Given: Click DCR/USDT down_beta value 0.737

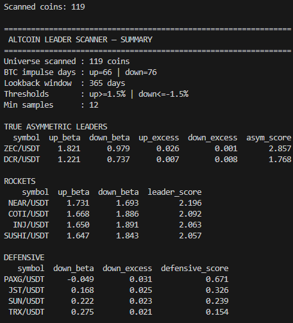Looking at the screenshot, I should tap(119, 160).
